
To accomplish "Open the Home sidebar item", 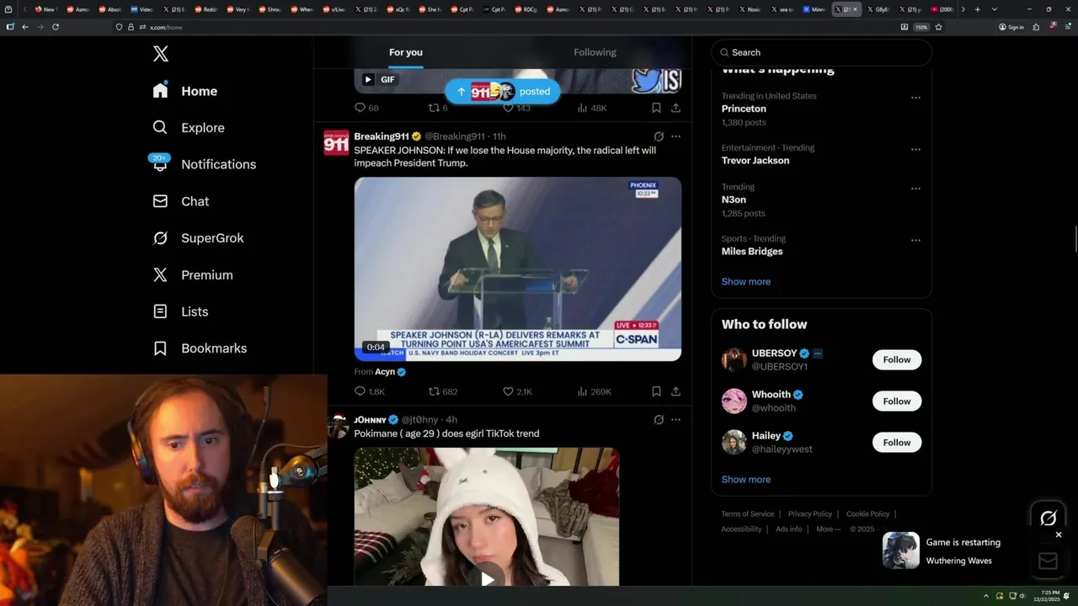I will pos(185,91).
